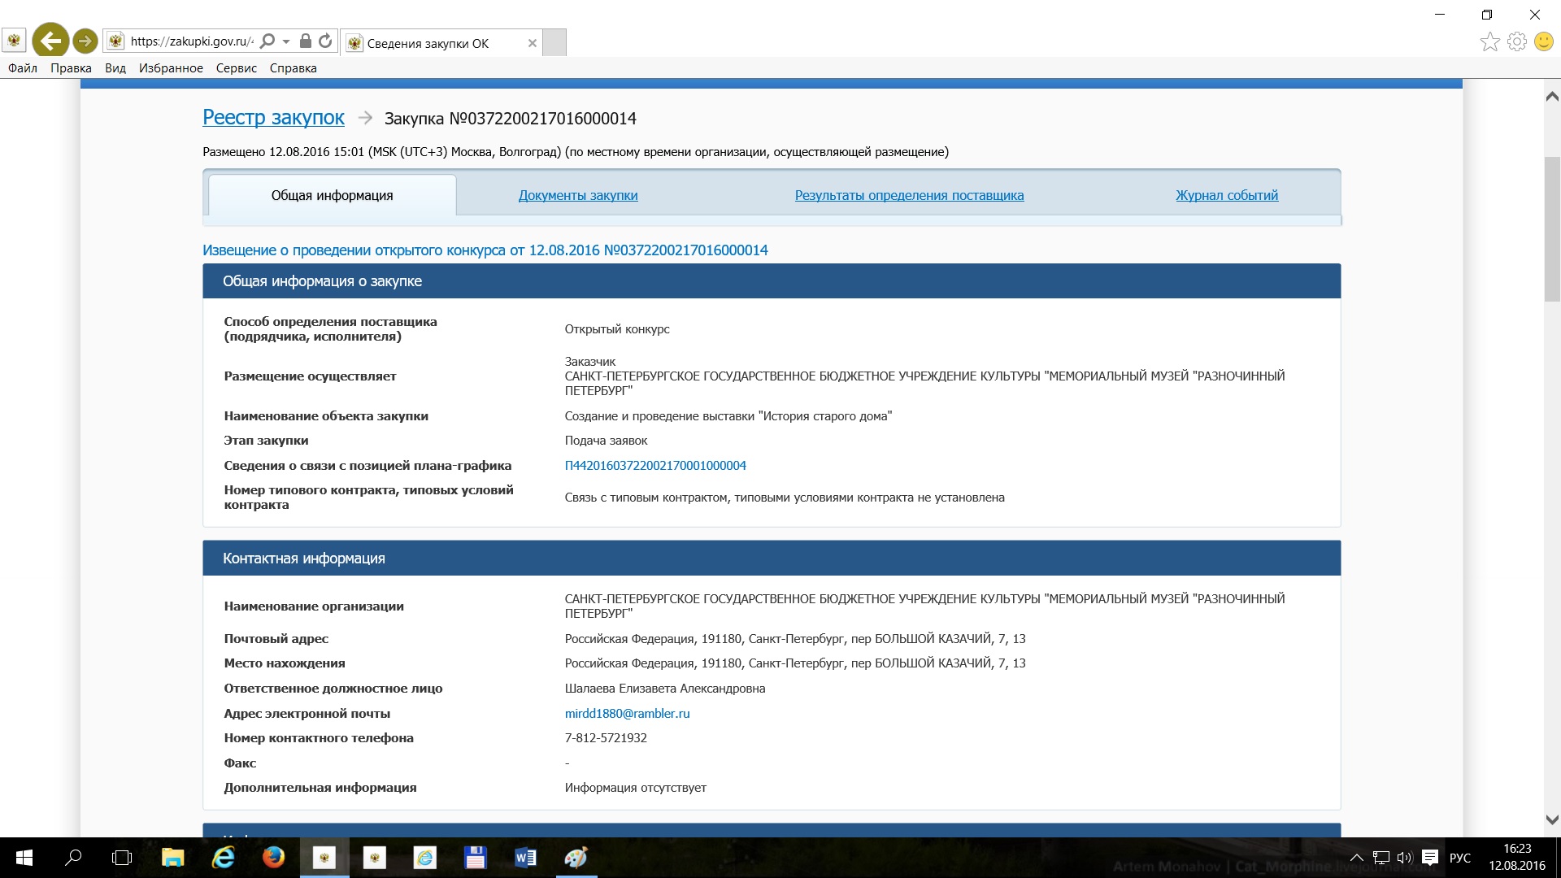Click the mirdd1880@rambler.ru email link
Image resolution: width=1561 pixels, height=878 pixels.
tap(627, 713)
